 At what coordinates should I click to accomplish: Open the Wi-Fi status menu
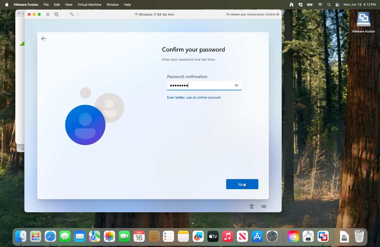point(320,5)
